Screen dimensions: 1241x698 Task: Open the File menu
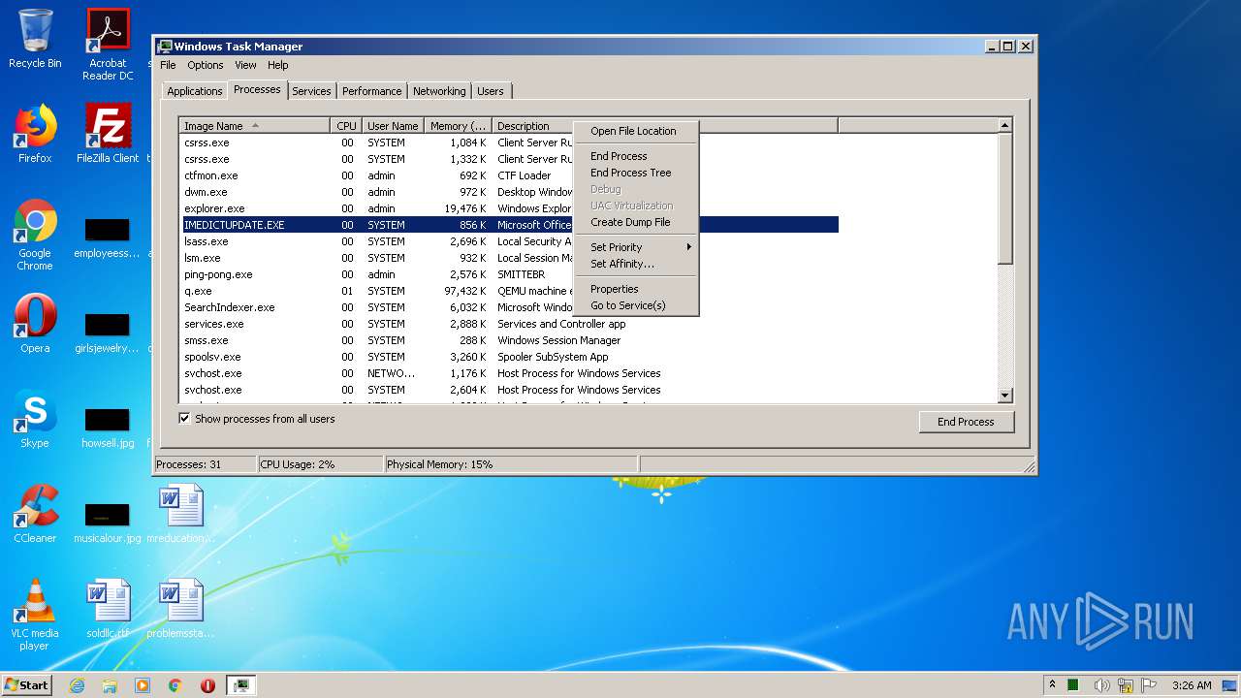(168, 65)
